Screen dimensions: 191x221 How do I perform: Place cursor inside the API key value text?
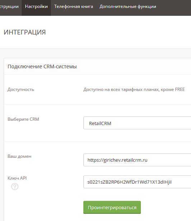click(130, 182)
